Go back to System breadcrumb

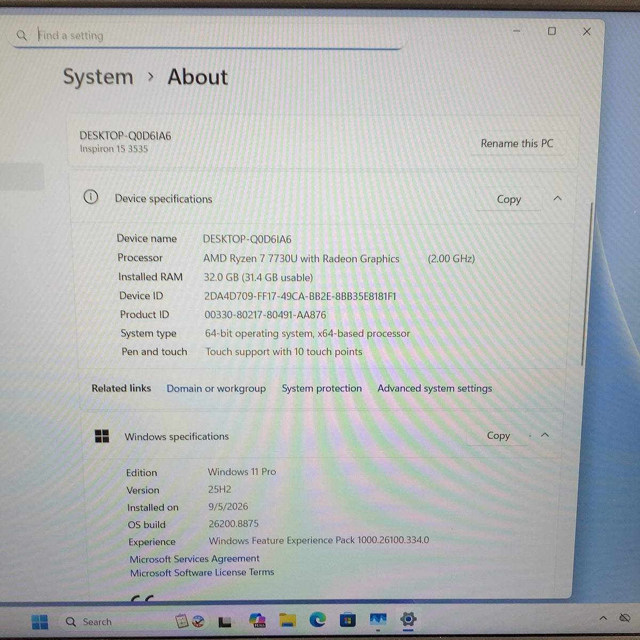pos(98,76)
